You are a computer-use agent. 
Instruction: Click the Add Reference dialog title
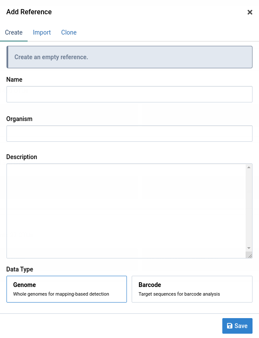(x=29, y=12)
